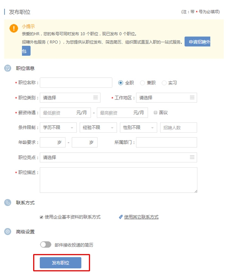Click the job information section icon
Screen dimensions: 226x274
coord(8,68)
